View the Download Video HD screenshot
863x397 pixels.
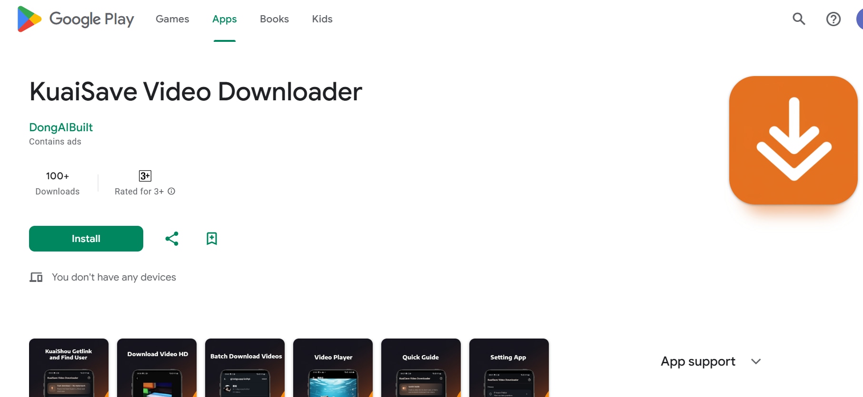click(x=157, y=368)
